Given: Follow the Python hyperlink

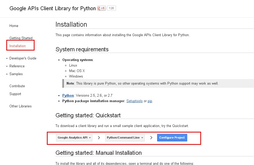Looking at the screenshot, I should tap(68, 96).
